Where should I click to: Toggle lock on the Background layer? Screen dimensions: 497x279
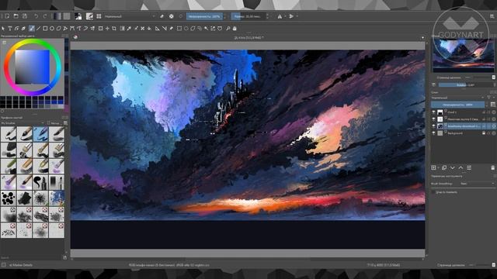484,133
